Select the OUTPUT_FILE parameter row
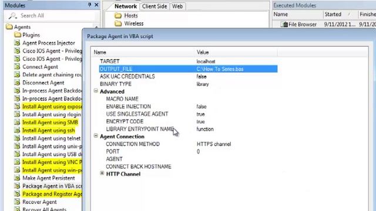The image size is (376, 211). point(188,69)
